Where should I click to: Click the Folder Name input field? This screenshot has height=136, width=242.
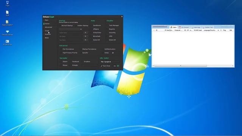point(70,33)
